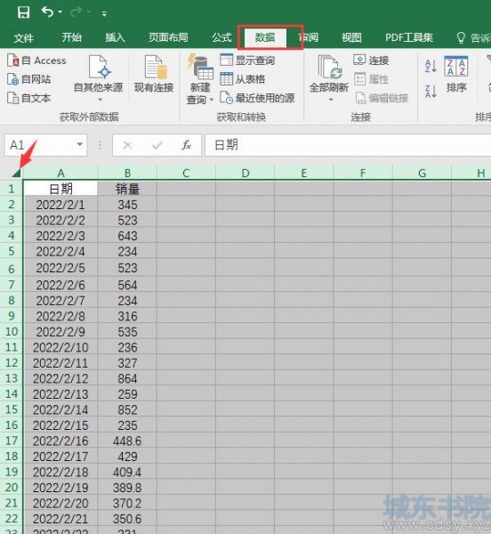The height and width of the screenshot is (534, 491).
Task: Import data with 自 Access
Action: [x=36, y=61]
